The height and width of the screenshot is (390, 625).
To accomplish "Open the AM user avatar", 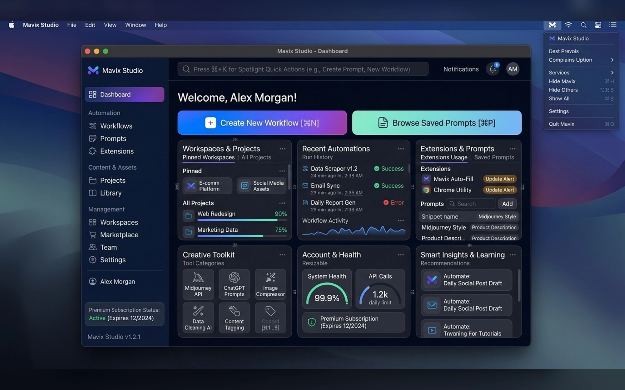I will [x=512, y=69].
